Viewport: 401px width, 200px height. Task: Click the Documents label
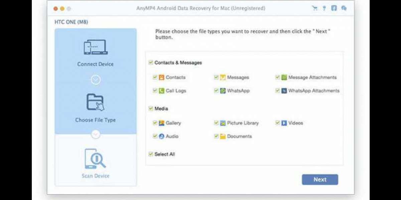point(239,136)
